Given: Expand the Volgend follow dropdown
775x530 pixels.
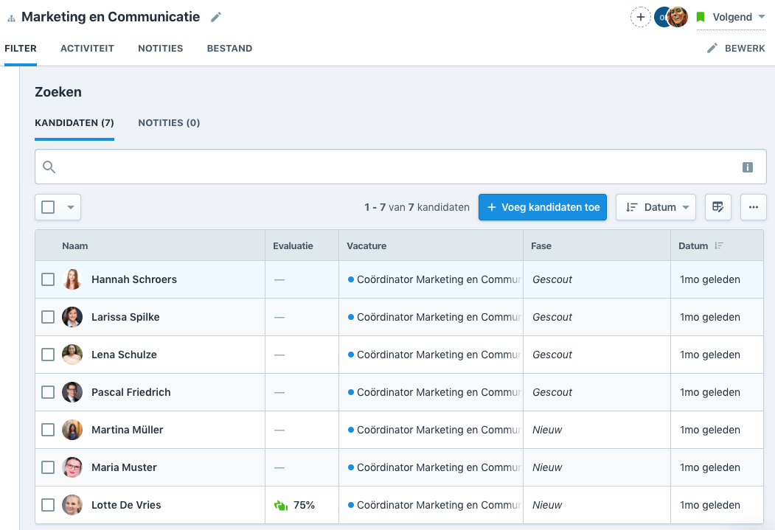Looking at the screenshot, I should coord(760,17).
